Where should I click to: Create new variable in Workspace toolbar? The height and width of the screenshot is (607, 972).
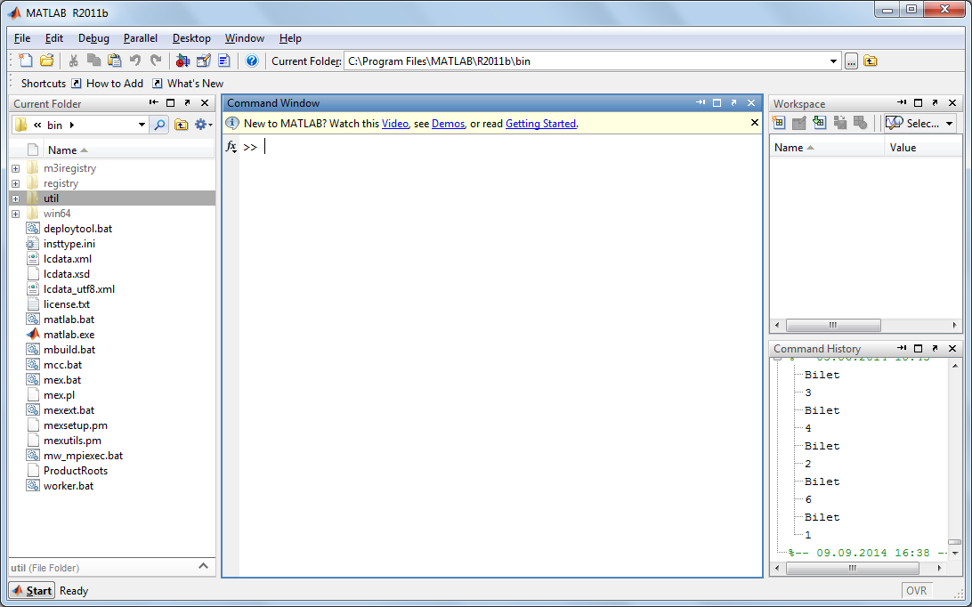pyautogui.click(x=779, y=123)
